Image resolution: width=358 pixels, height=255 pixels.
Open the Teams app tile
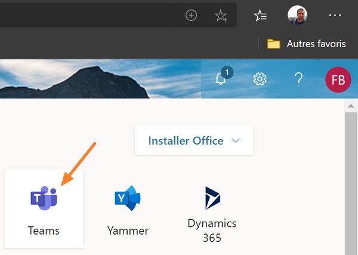(44, 208)
